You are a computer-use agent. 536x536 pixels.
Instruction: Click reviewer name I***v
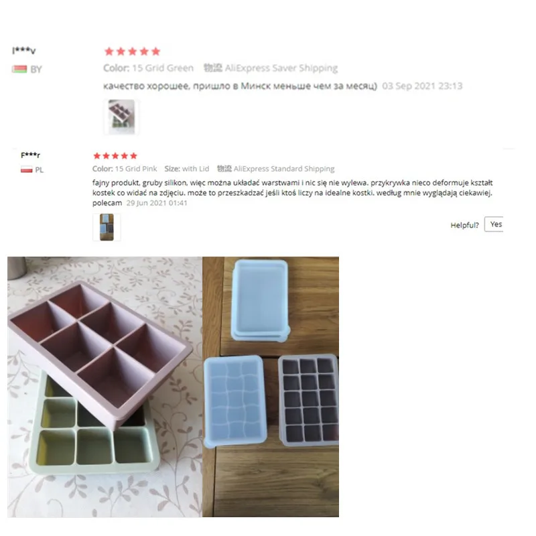[x=24, y=51]
